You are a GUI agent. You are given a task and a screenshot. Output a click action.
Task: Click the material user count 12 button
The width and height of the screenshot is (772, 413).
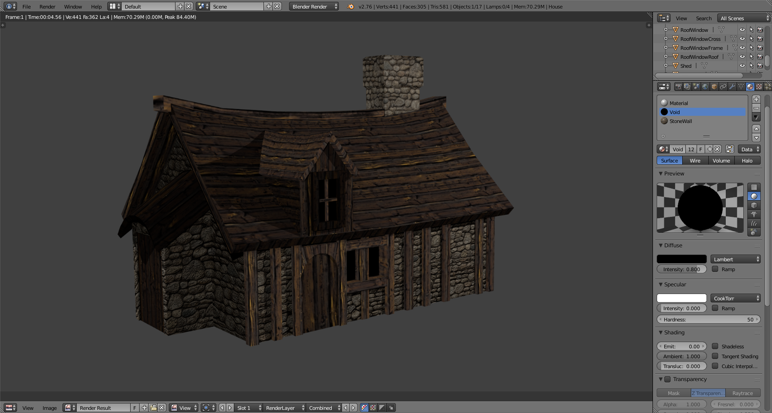tap(691, 149)
